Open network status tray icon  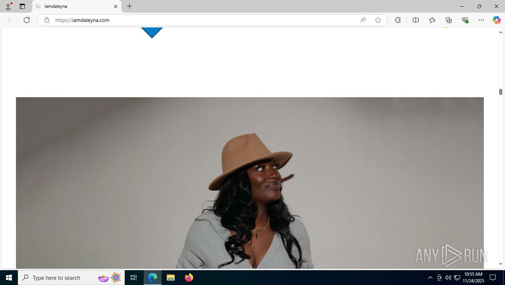(457, 278)
